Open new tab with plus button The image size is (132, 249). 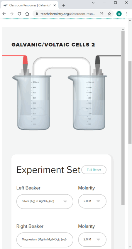64,5
